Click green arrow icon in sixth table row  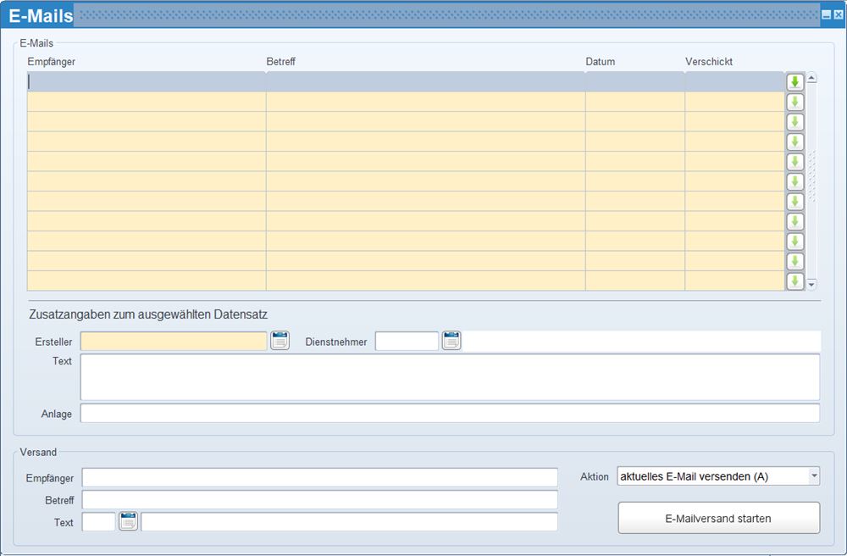[x=794, y=181]
